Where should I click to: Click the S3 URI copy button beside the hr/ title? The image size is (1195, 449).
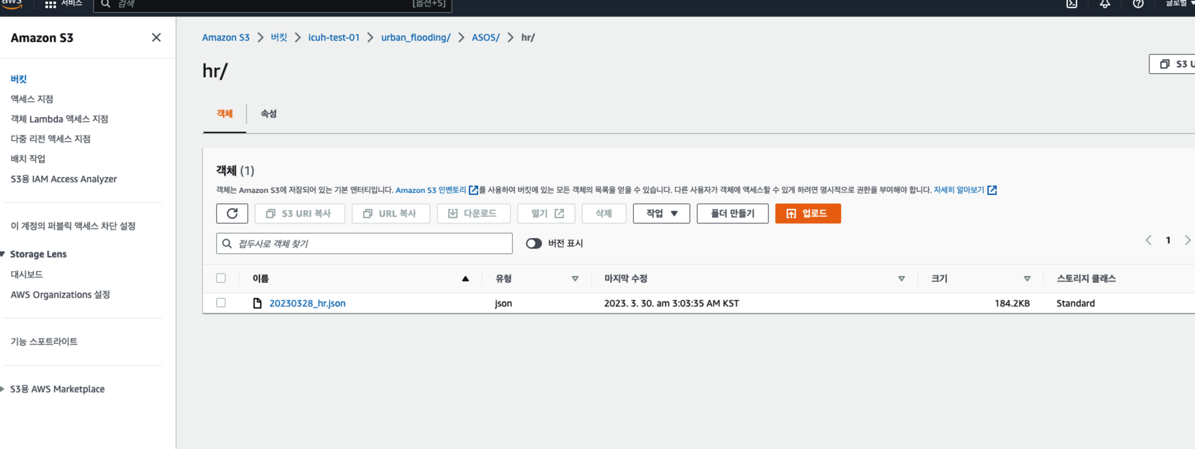pos(1172,64)
